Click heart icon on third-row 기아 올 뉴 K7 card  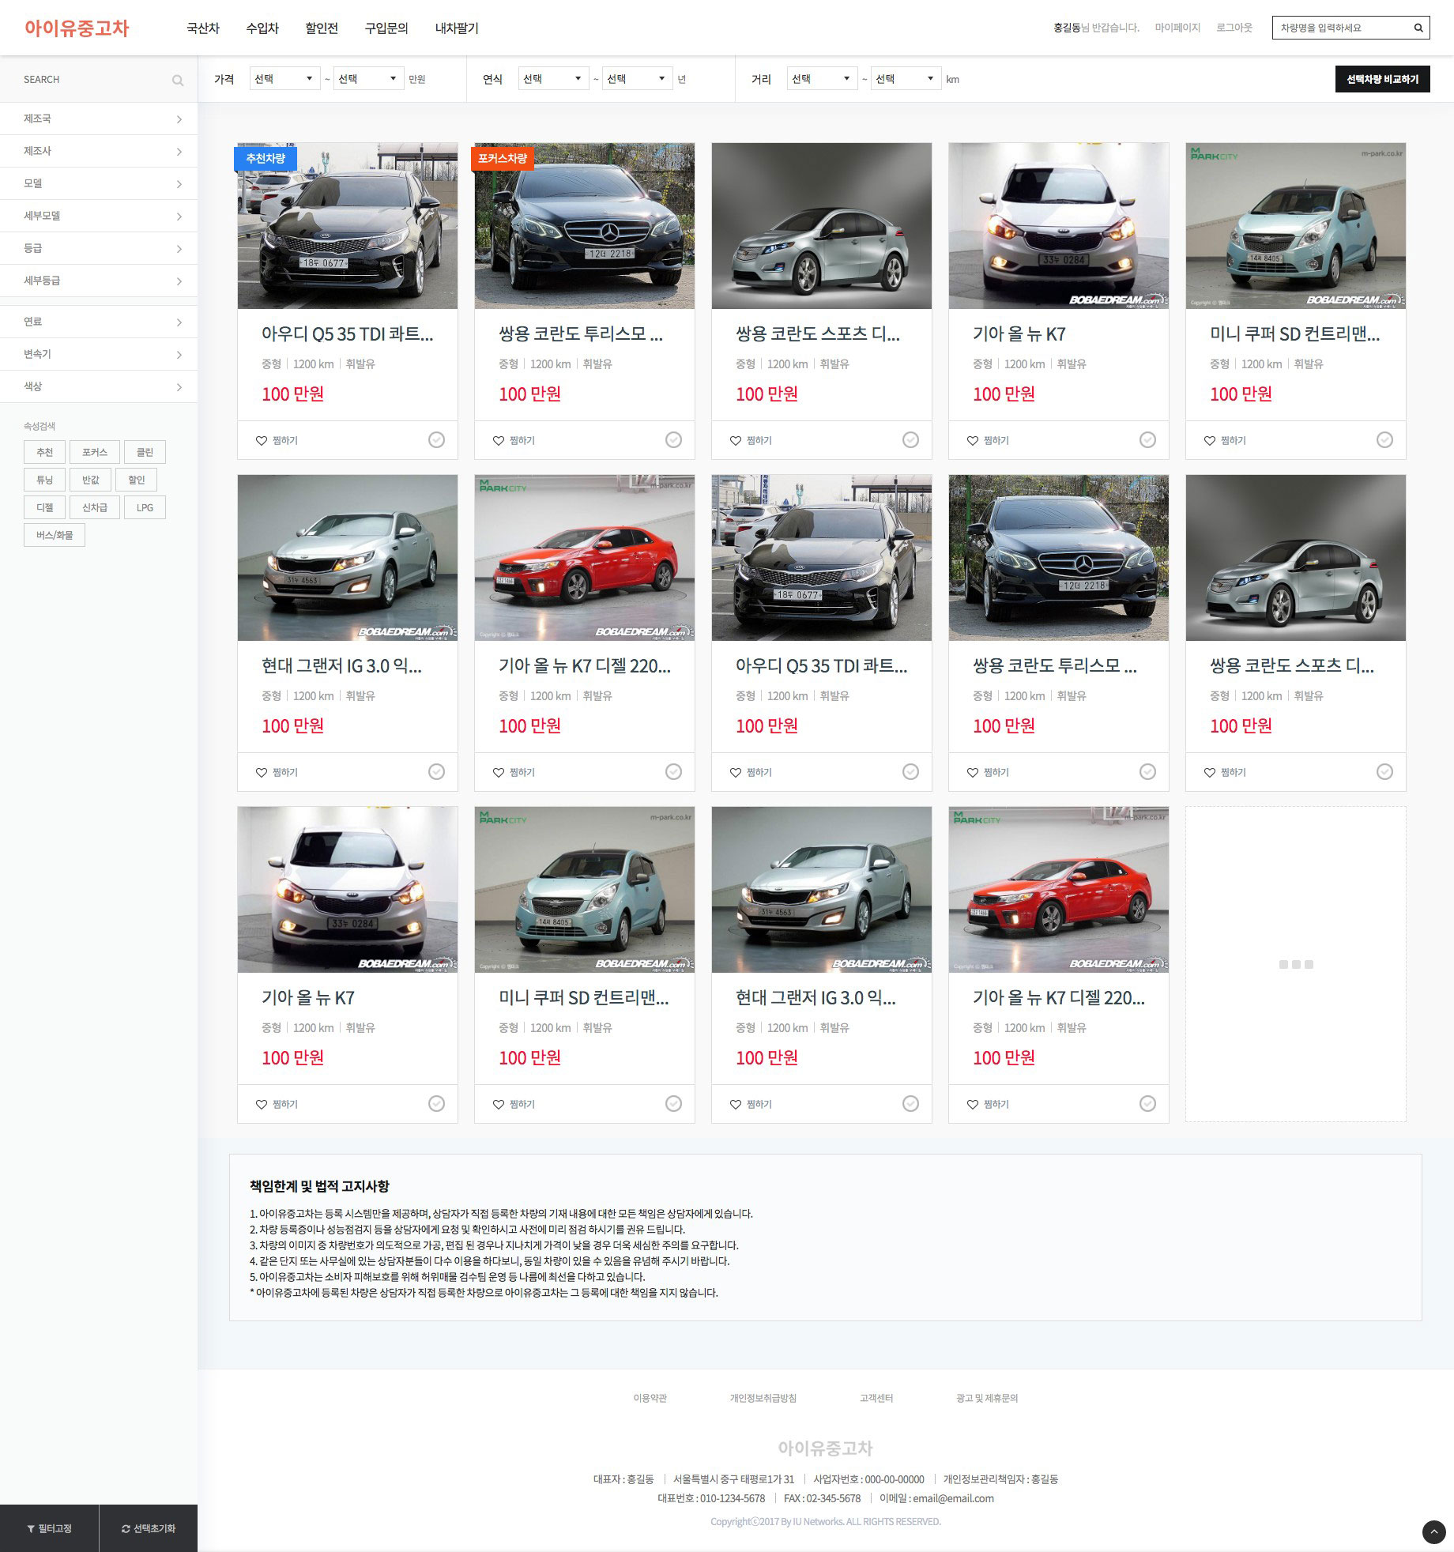[x=262, y=1104]
